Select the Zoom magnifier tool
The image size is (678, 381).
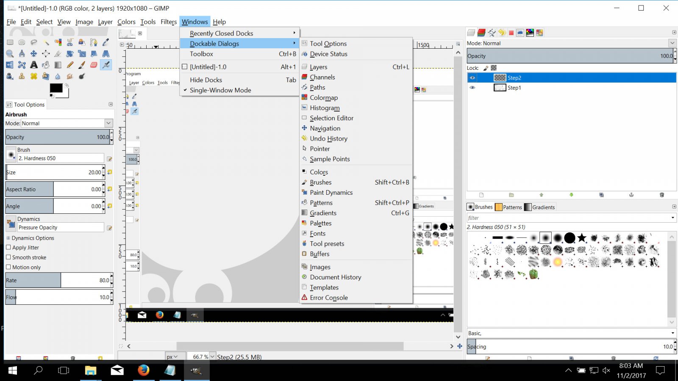coord(10,53)
